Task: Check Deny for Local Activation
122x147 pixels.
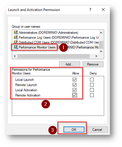Action: [x=92, y=90]
